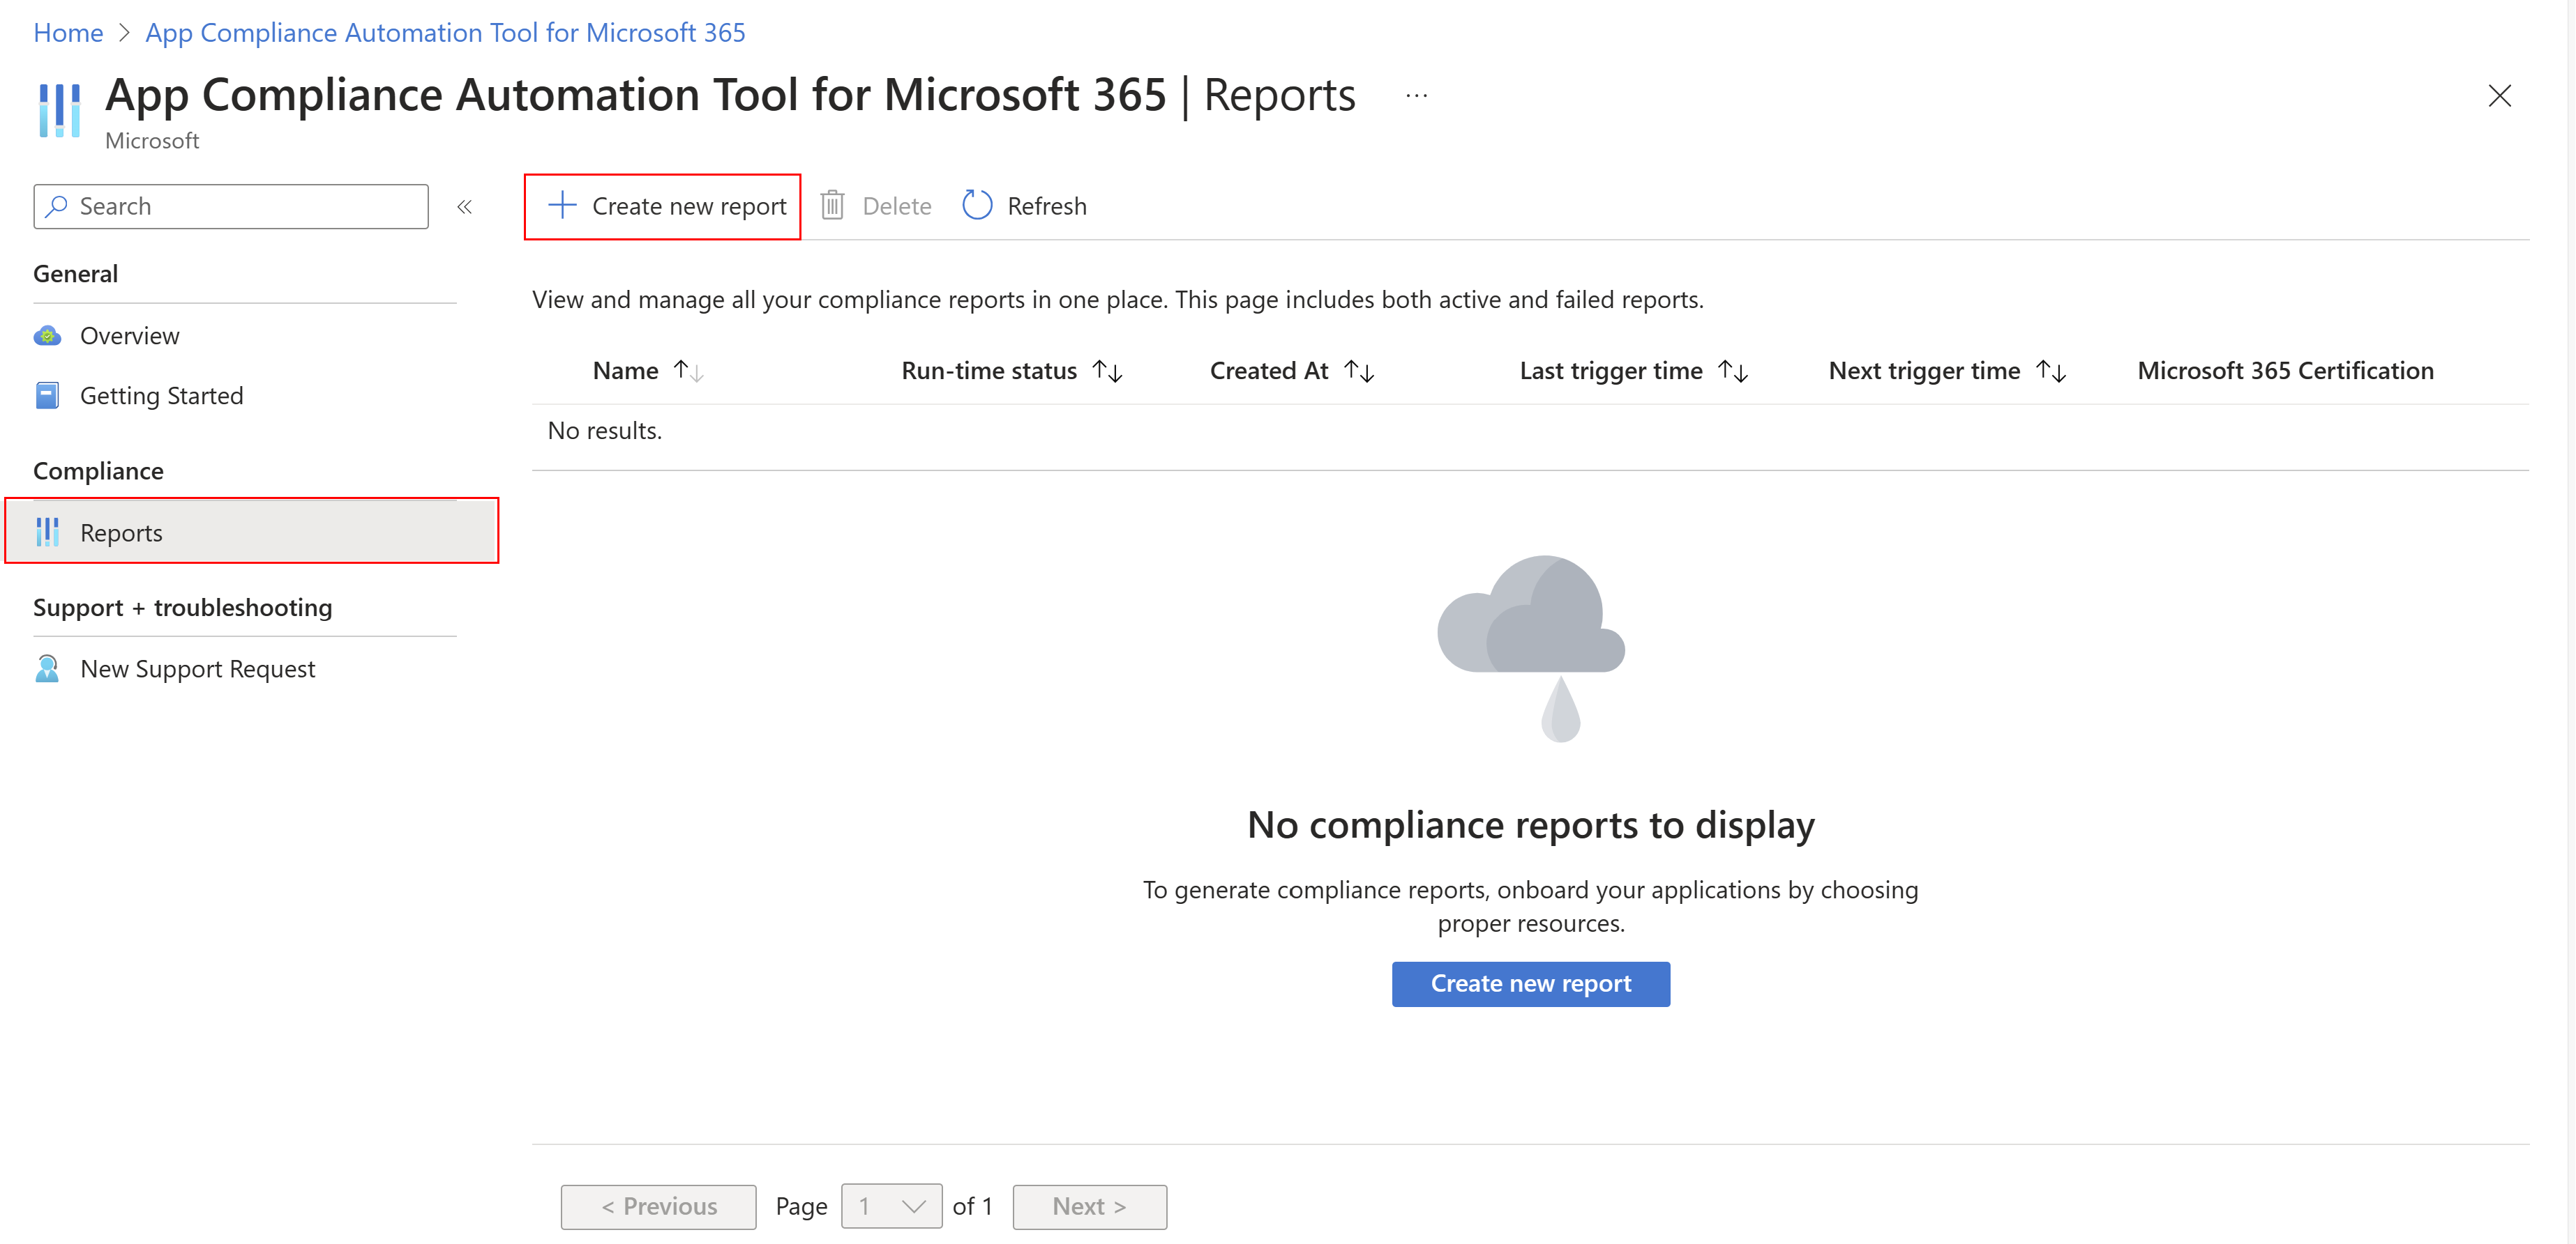
Task: Sort by Next trigger time arrows
Action: (2051, 371)
